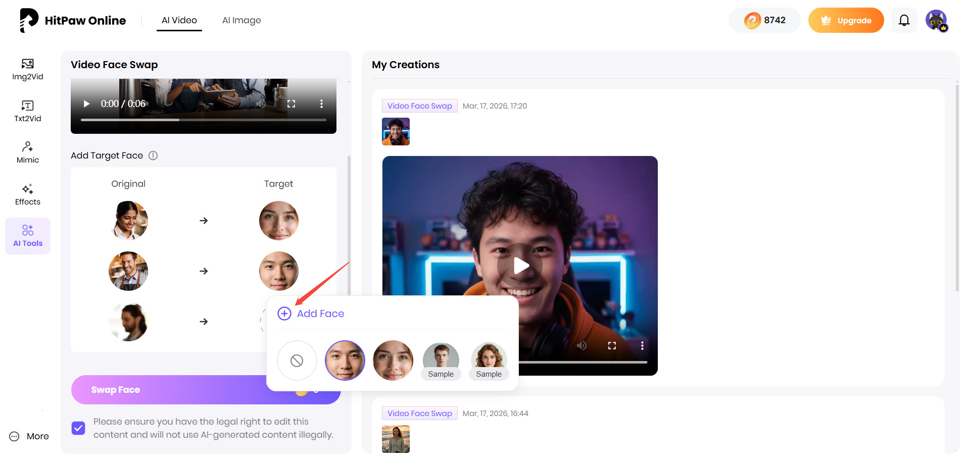Select AI Tools in the sidebar

(27, 235)
